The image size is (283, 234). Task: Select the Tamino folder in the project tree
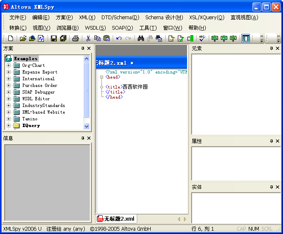(30, 119)
